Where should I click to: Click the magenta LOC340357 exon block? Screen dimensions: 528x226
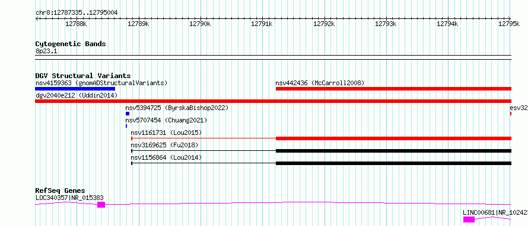101,205
